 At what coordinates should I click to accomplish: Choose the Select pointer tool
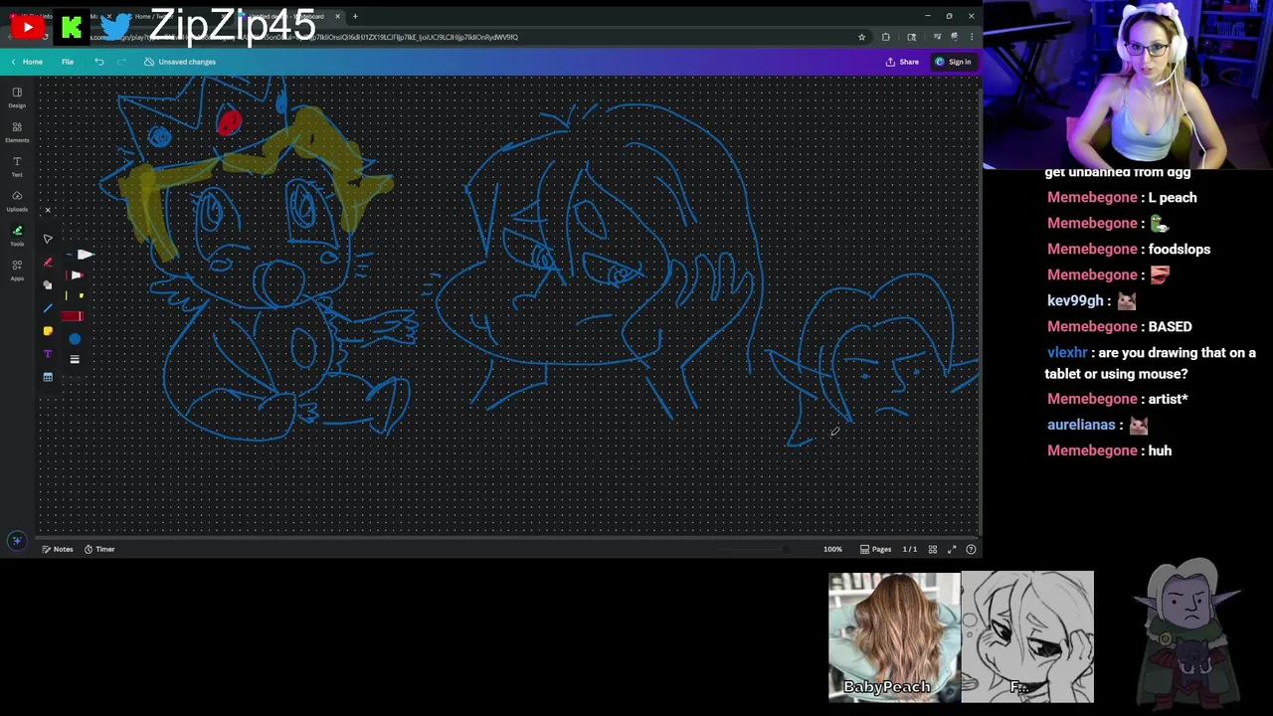[47, 239]
